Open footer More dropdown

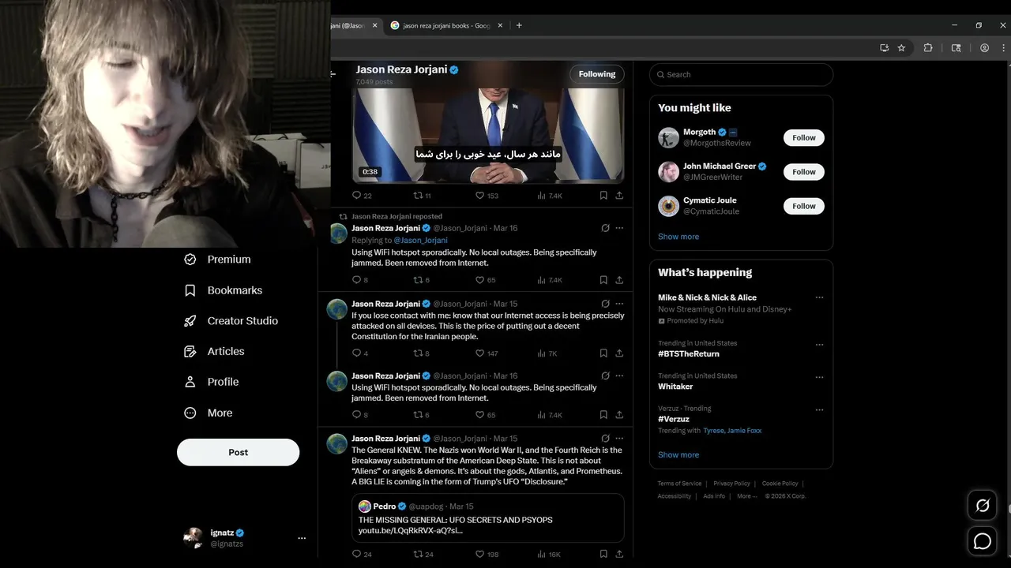click(746, 496)
